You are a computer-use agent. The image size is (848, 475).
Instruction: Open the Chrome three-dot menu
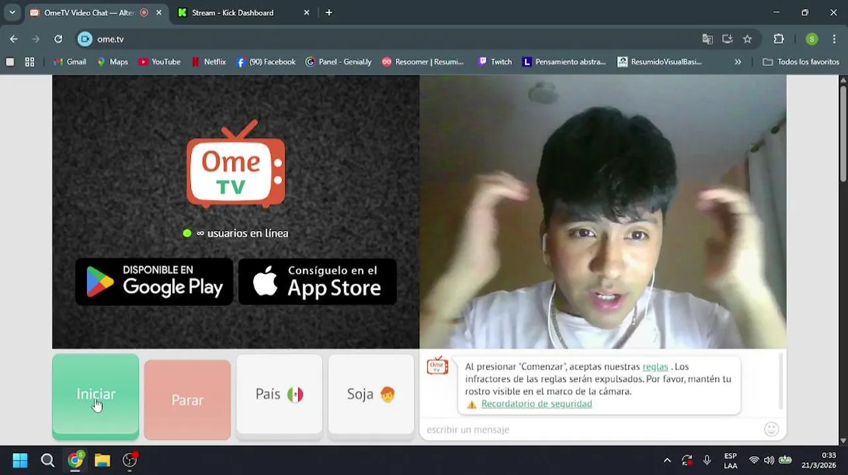tap(835, 39)
